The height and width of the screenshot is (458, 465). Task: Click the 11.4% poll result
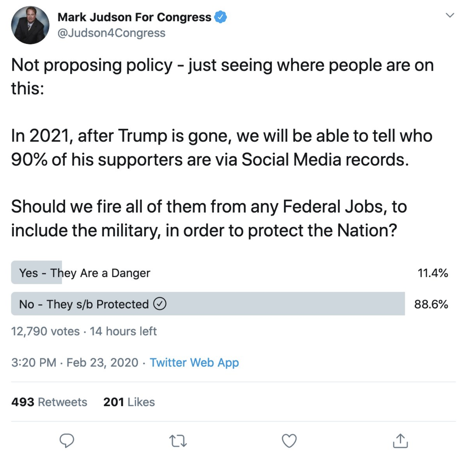click(x=433, y=273)
